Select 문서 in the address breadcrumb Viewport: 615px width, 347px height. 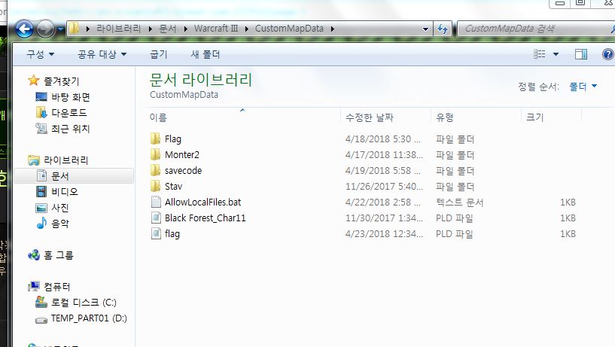[167, 29]
